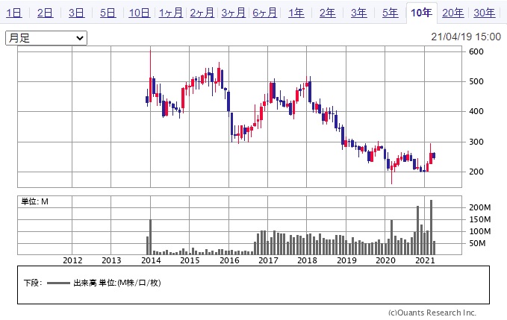Click the early 2014 high-spike candlestick
This screenshot has width=507, height=320.
click(150, 76)
